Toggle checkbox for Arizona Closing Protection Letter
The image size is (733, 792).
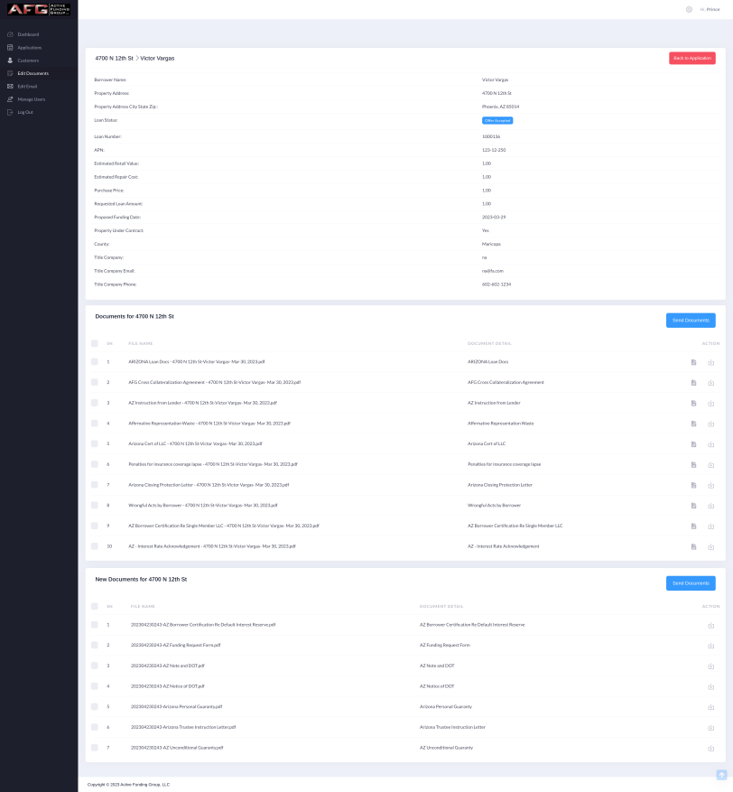coord(94,485)
